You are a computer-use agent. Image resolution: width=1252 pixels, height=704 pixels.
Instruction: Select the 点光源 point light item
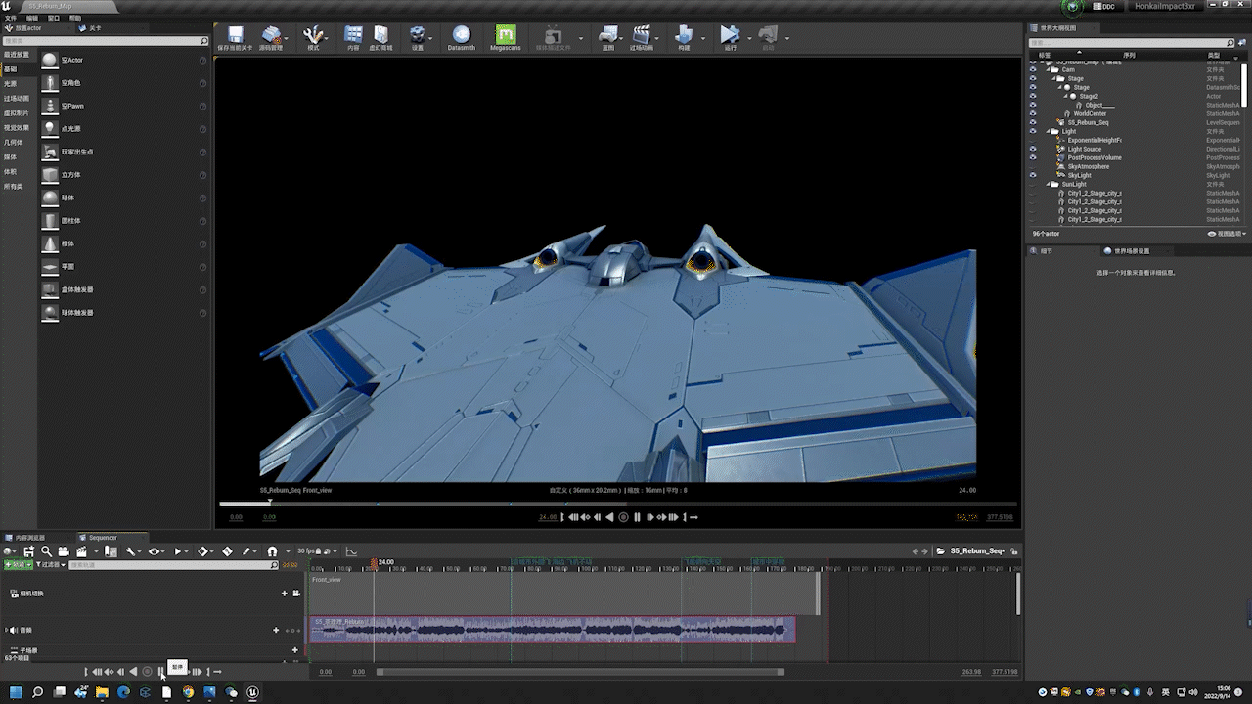pyautogui.click(x=124, y=129)
